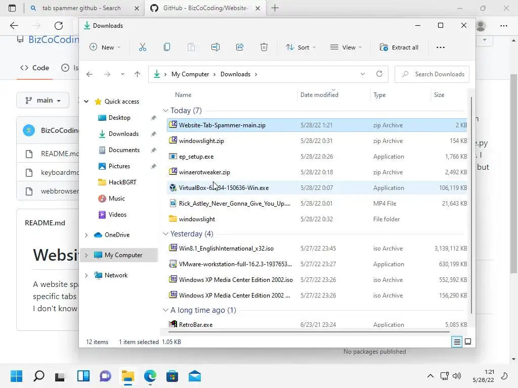Switch to large thumbnails view icon
The width and height of the screenshot is (518, 388).
click(x=468, y=342)
